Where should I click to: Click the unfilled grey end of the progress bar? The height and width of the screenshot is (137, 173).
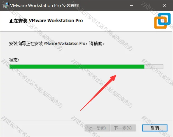tap(154, 67)
